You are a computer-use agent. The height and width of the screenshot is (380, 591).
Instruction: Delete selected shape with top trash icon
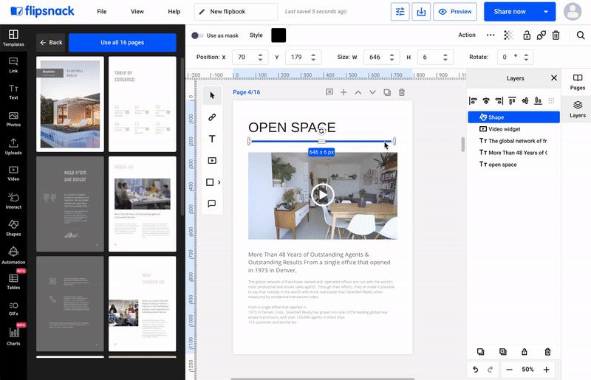pyautogui.click(x=556, y=35)
